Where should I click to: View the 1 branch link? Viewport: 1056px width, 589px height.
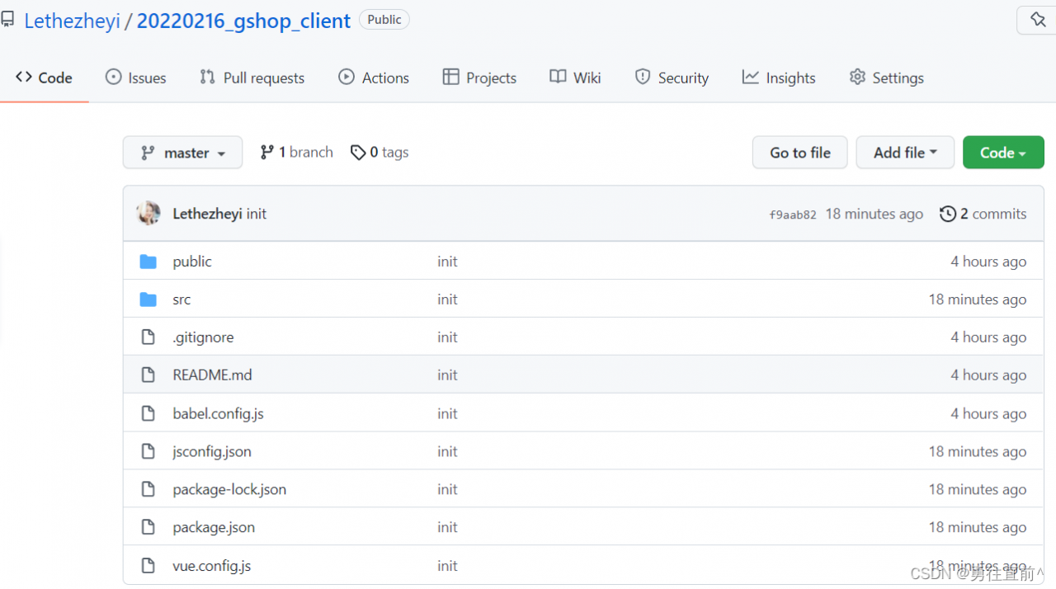(x=296, y=152)
